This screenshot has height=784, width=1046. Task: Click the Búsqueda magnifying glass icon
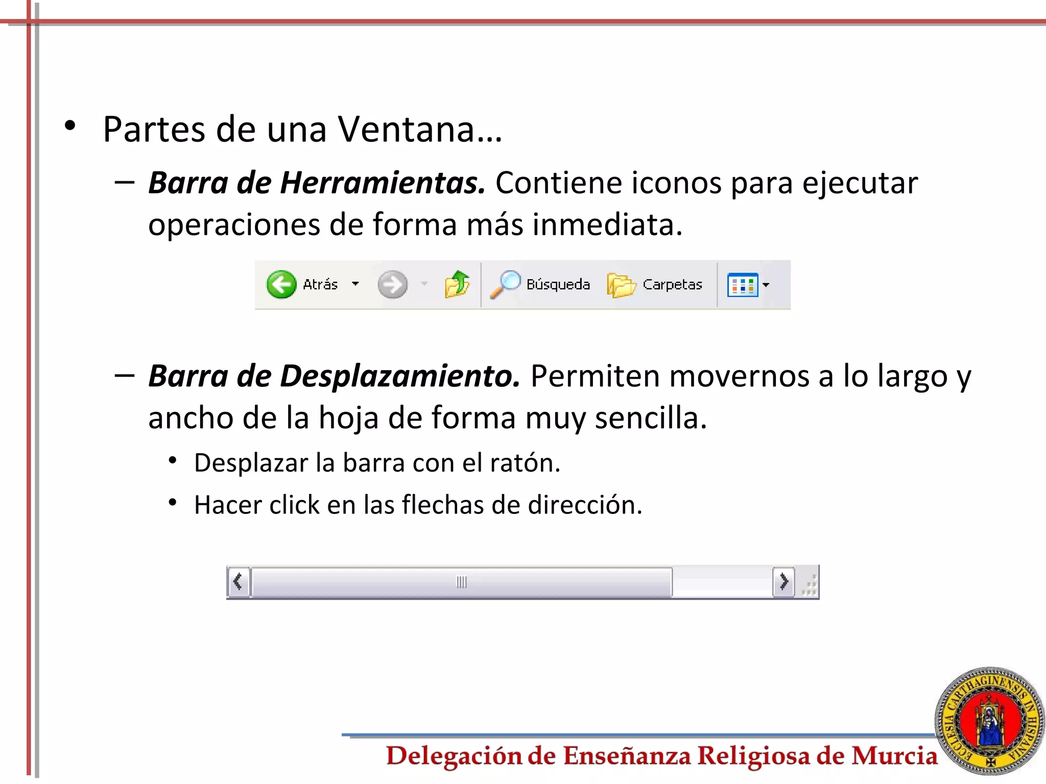click(505, 284)
